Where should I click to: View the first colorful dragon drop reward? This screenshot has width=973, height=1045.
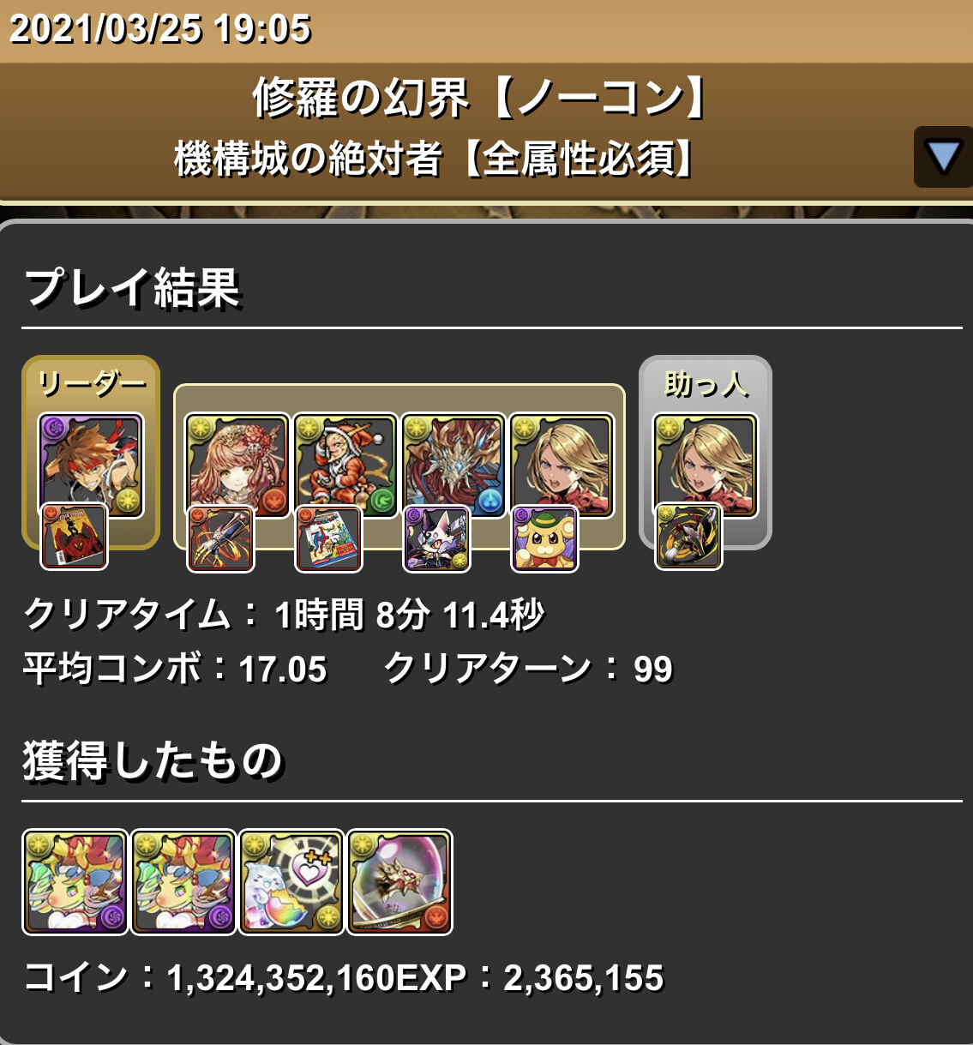(x=75, y=881)
